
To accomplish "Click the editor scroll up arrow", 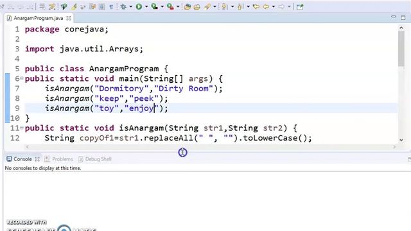I will click(401, 28).
